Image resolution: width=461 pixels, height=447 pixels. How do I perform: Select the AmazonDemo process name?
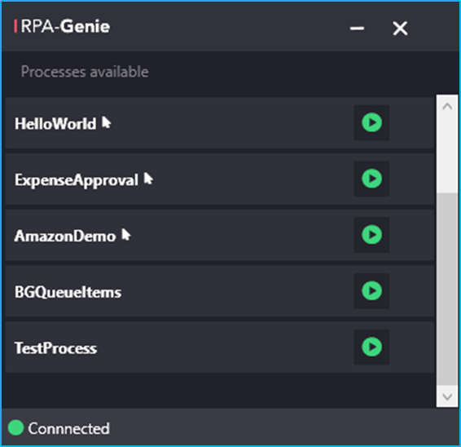(x=65, y=236)
